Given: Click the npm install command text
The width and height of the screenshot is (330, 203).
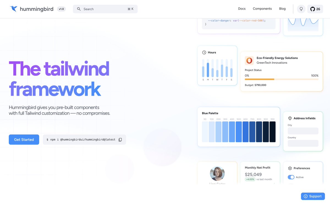Looking at the screenshot, I should 81,140.
